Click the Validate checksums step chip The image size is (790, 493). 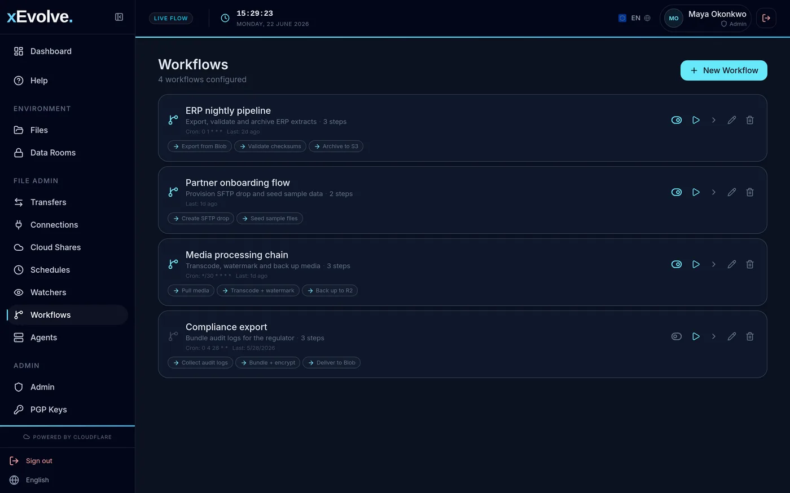270,146
